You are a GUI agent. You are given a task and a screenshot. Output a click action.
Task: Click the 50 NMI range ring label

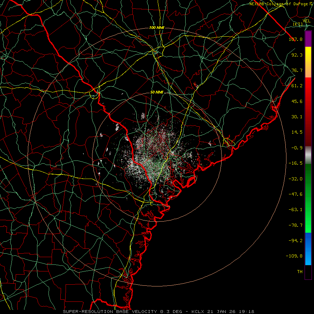(157, 92)
